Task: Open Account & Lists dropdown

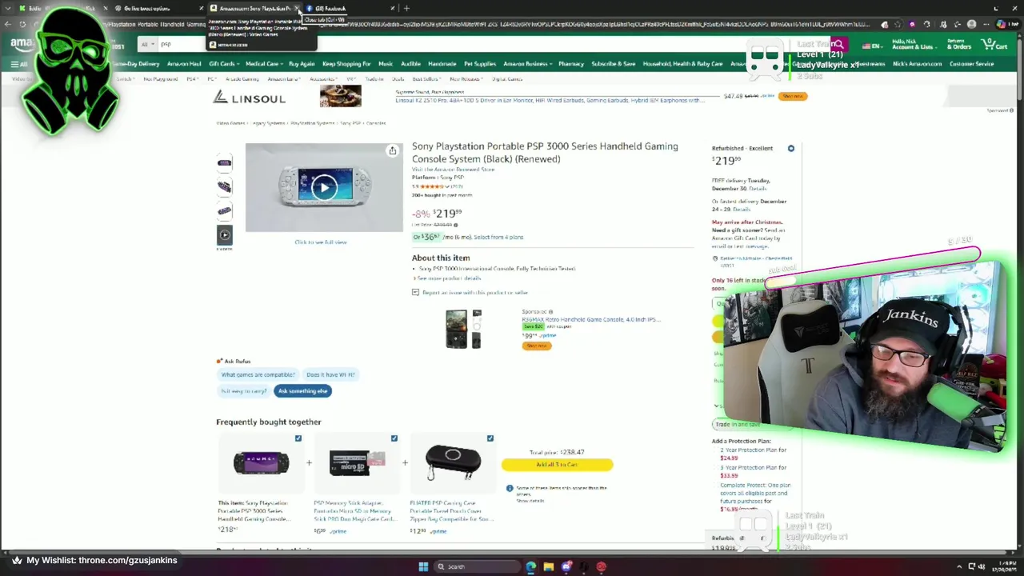Action: [x=913, y=45]
